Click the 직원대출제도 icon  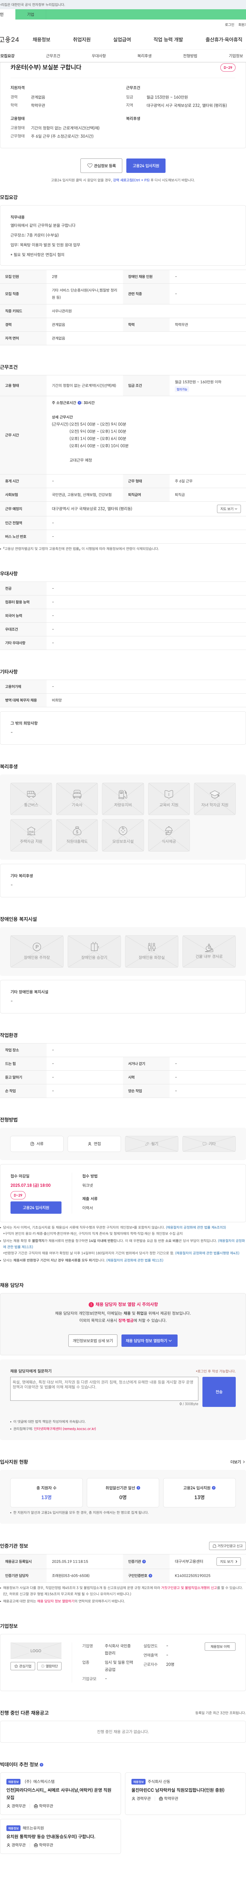click(77, 835)
